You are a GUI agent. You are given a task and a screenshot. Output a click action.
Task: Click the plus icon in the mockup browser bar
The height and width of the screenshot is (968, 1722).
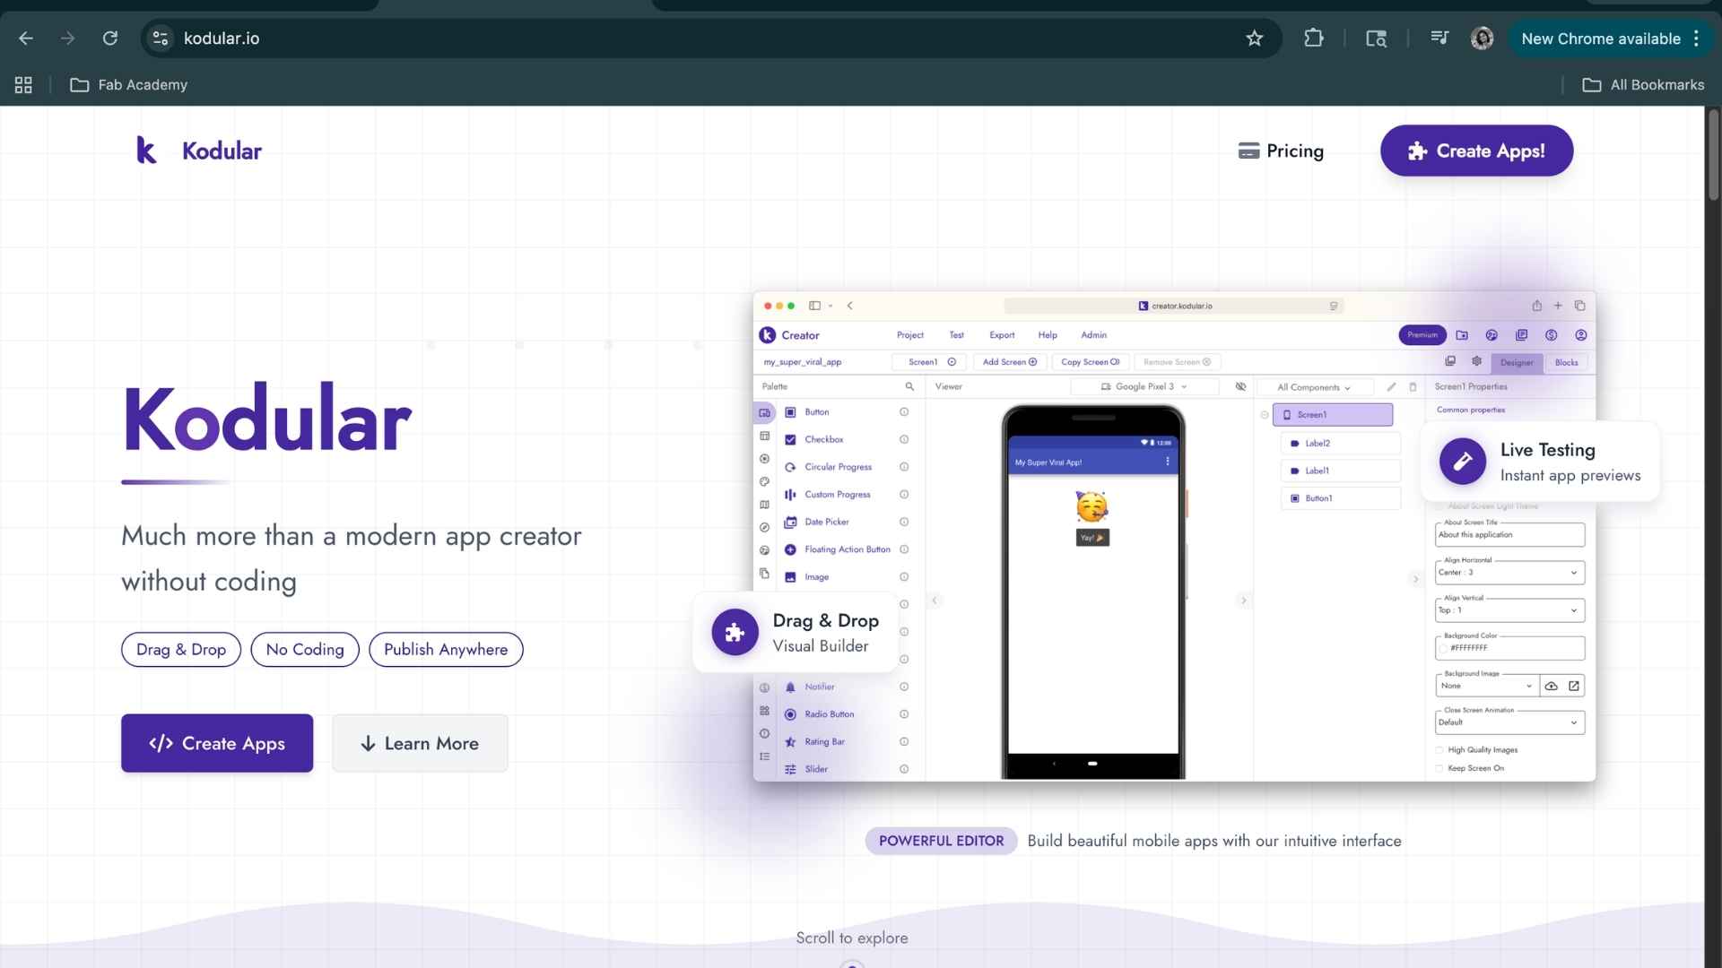pos(1558,306)
